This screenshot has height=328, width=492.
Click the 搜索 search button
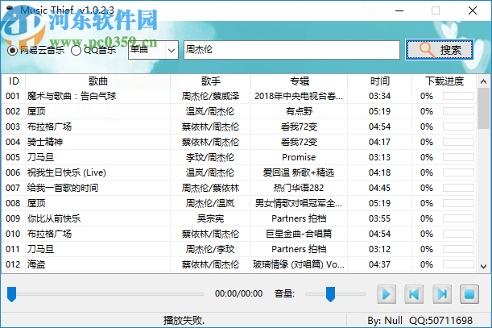coord(440,50)
